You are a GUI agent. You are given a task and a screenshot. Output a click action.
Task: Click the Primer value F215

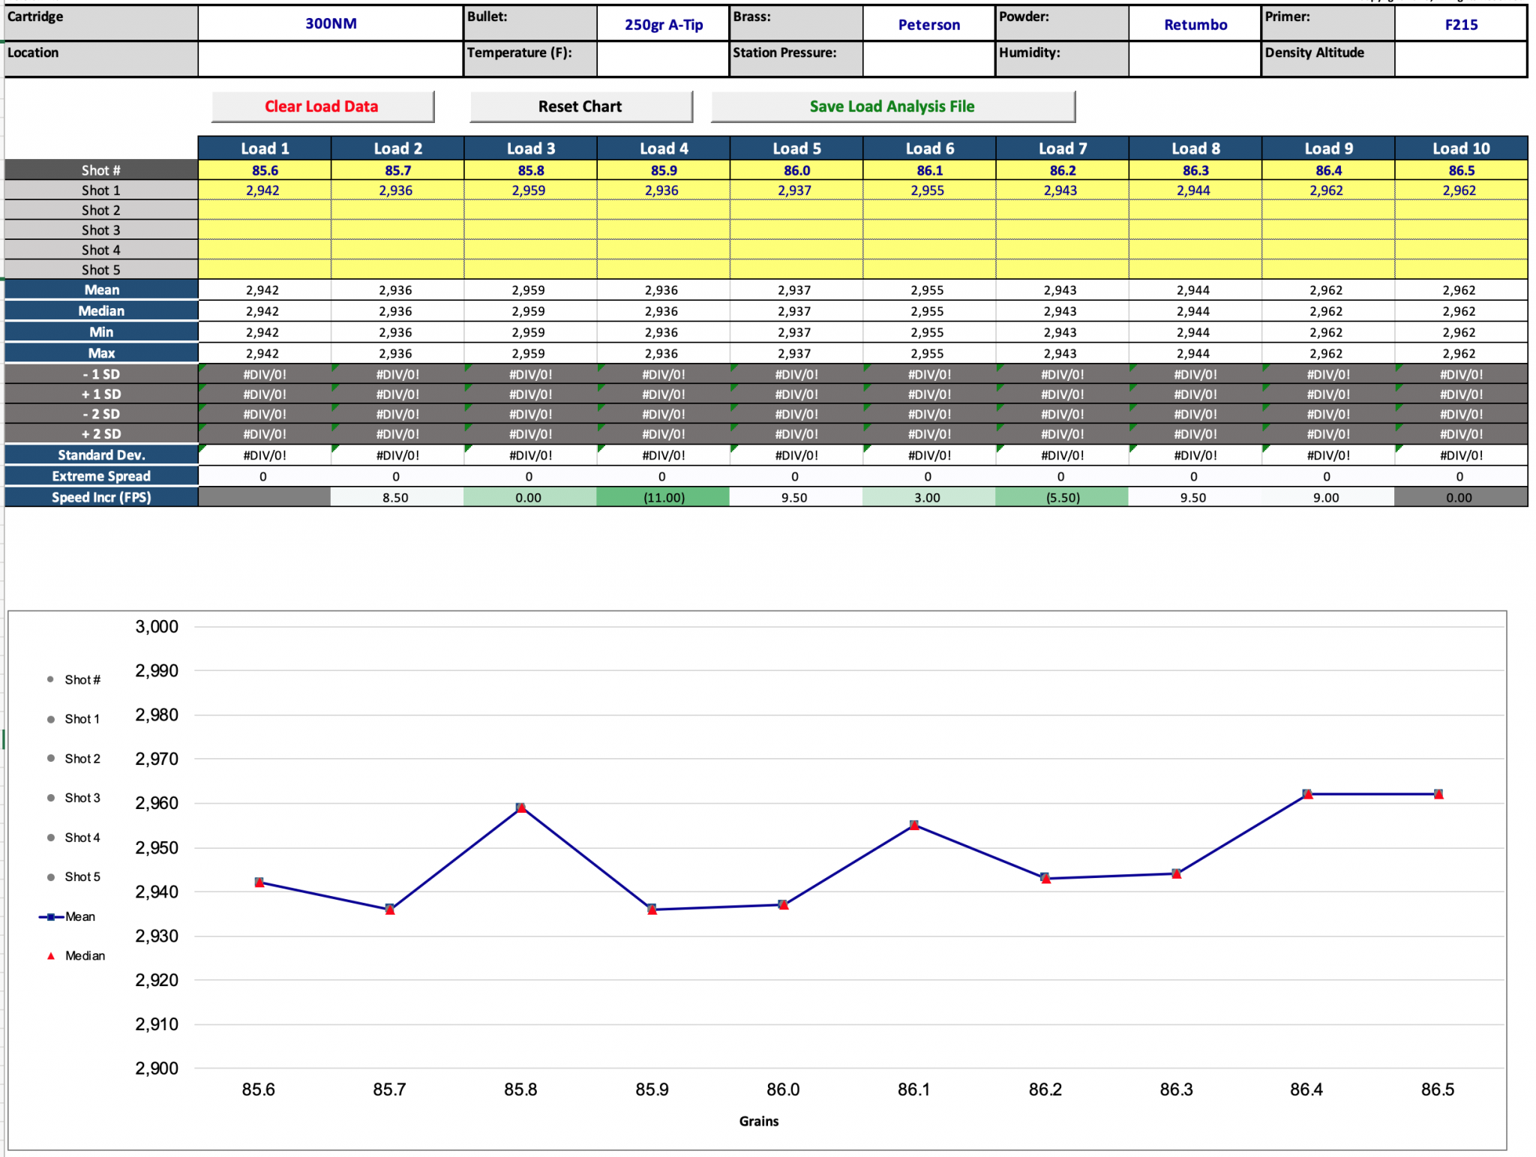pos(1460,24)
